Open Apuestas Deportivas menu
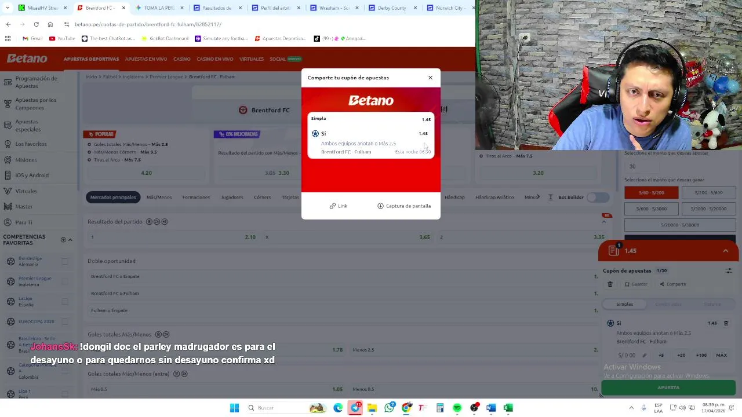This screenshot has height=417, width=742. pyautogui.click(x=91, y=59)
